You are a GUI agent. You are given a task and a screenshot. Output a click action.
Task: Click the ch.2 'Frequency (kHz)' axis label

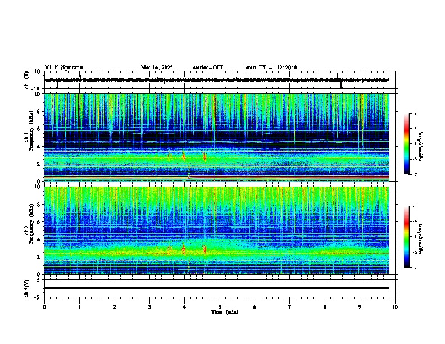coord(31,224)
